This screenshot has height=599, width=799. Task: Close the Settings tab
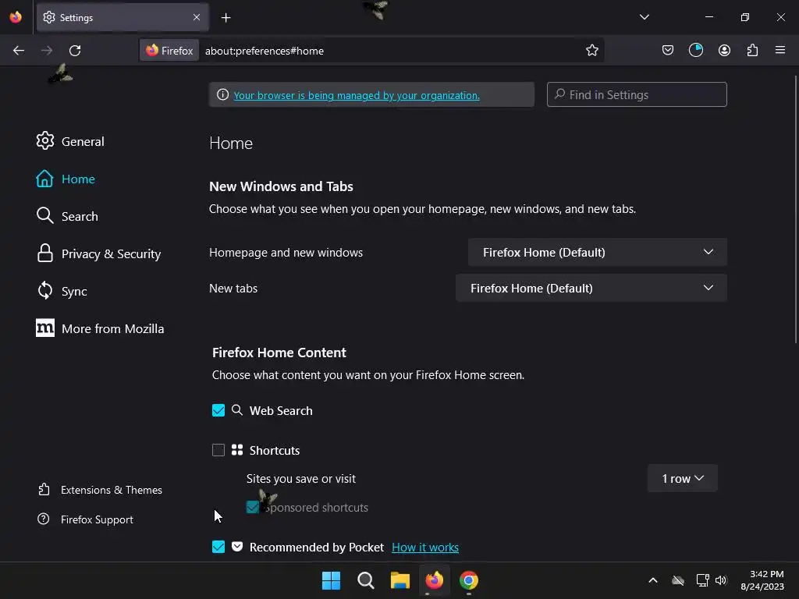tap(196, 17)
